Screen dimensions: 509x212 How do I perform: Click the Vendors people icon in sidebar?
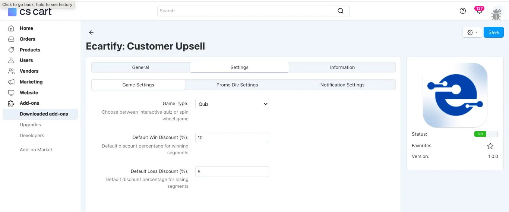point(12,71)
